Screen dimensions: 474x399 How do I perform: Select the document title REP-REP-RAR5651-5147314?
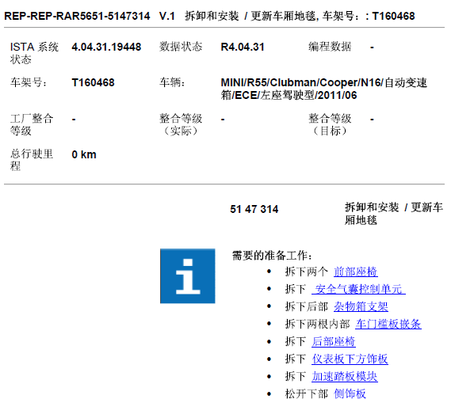point(77,16)
